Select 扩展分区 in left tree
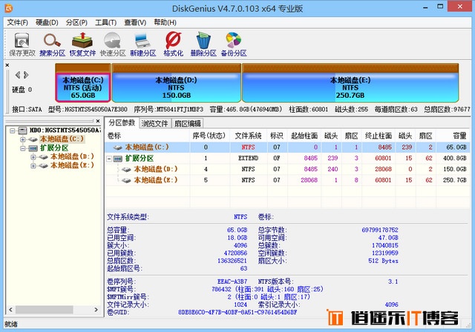Screen dimensions: 475x332 (54, 148)
